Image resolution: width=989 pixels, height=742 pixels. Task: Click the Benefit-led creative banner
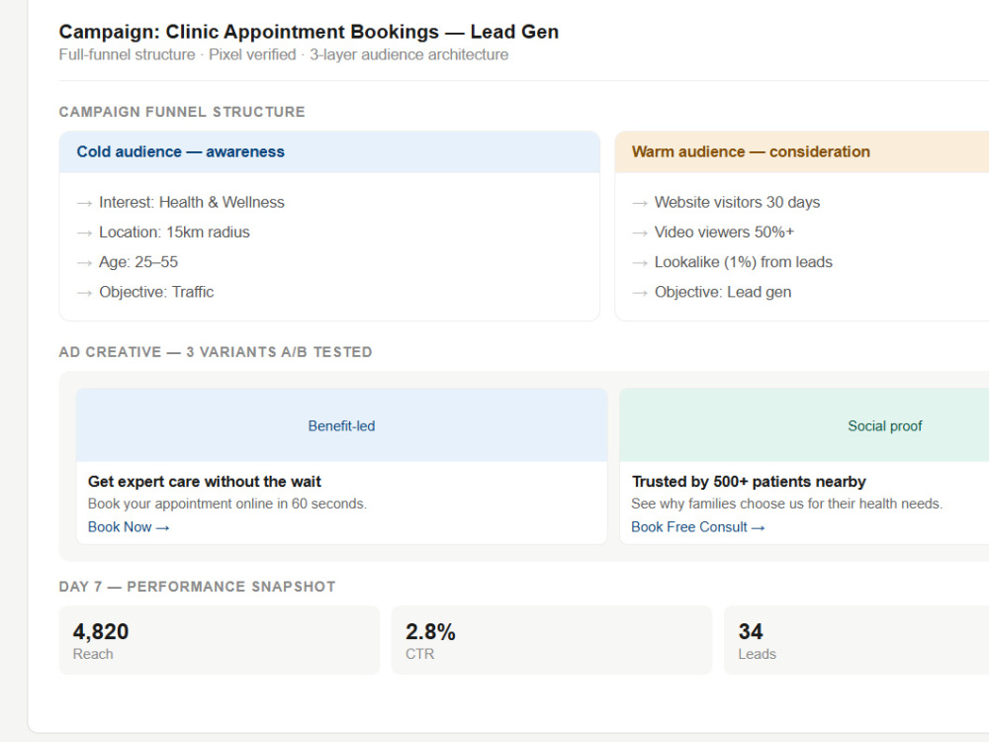pos(341,425)
